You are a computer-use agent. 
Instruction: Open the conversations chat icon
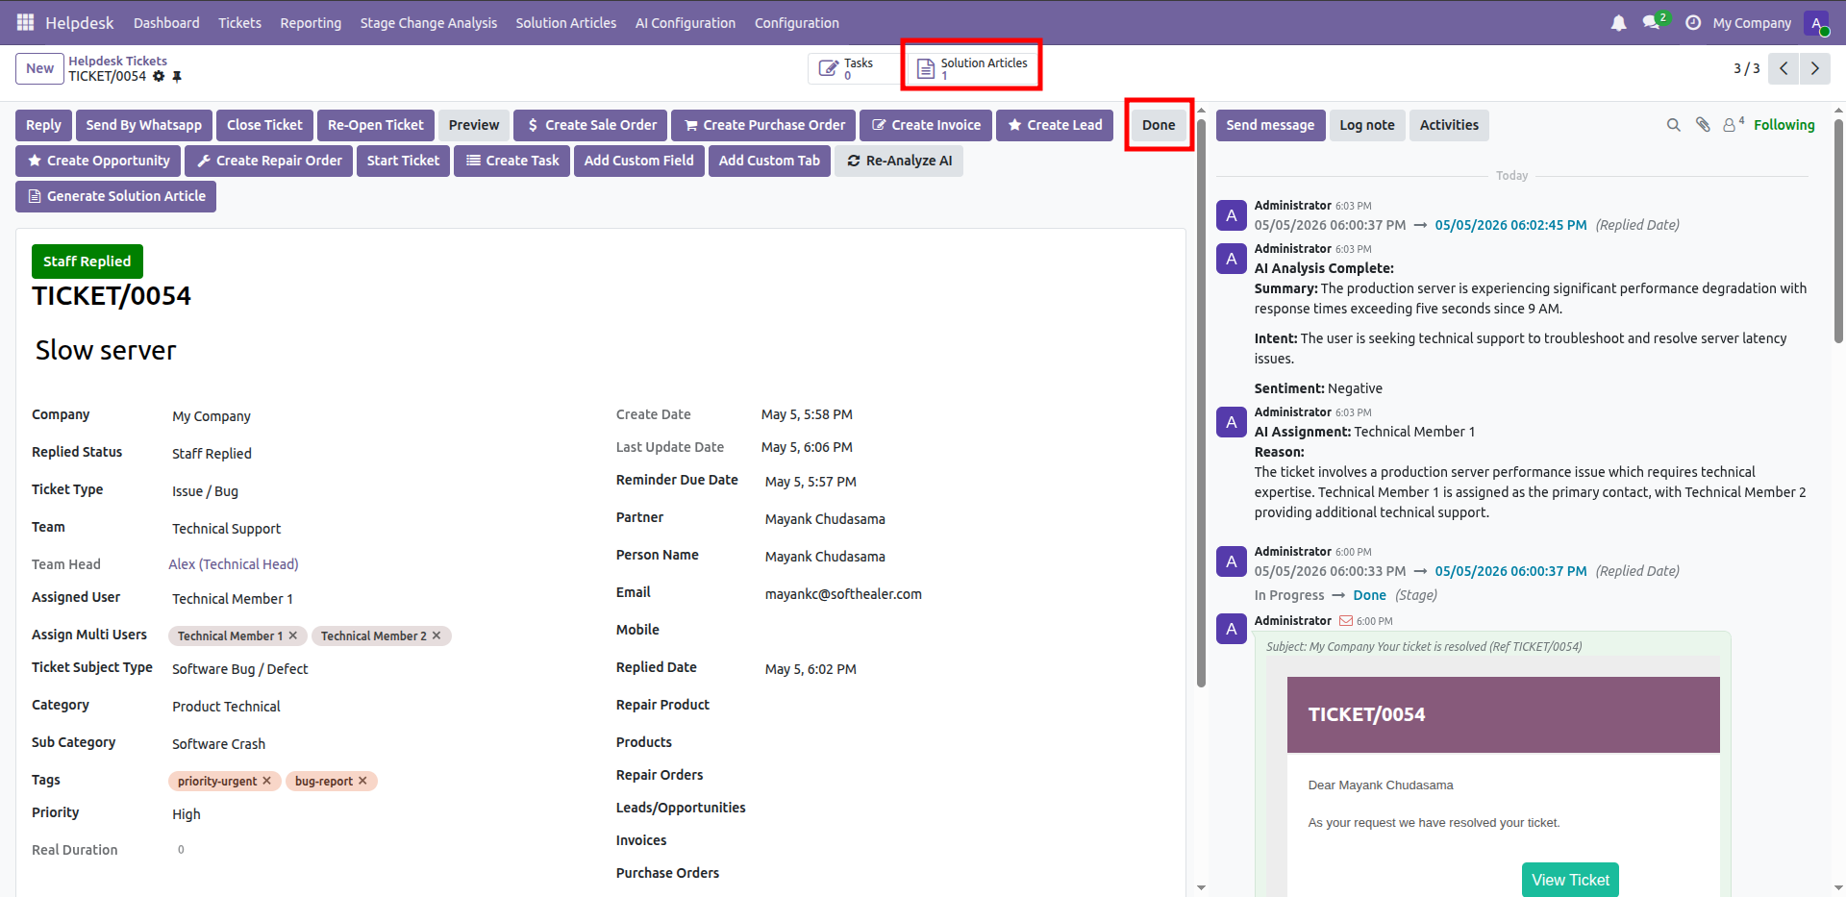tap(1652, 23)
